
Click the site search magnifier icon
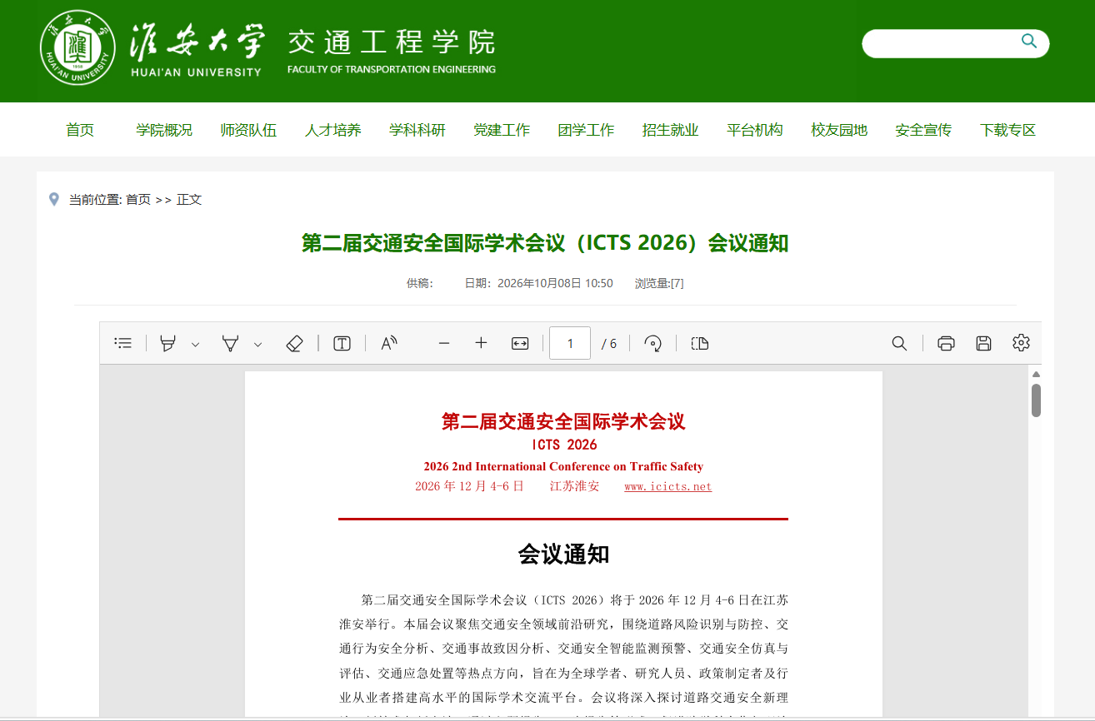pos(1029,42)
